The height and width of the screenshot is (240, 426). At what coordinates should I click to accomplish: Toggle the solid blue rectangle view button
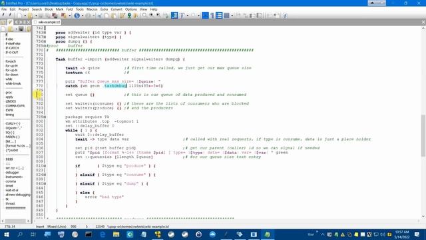tap(206, 15)
